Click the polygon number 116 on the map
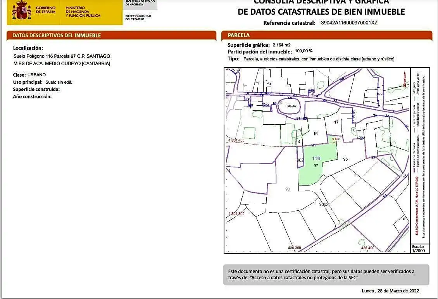Viewport: 438px width, 299px height. tap(316, 158)
